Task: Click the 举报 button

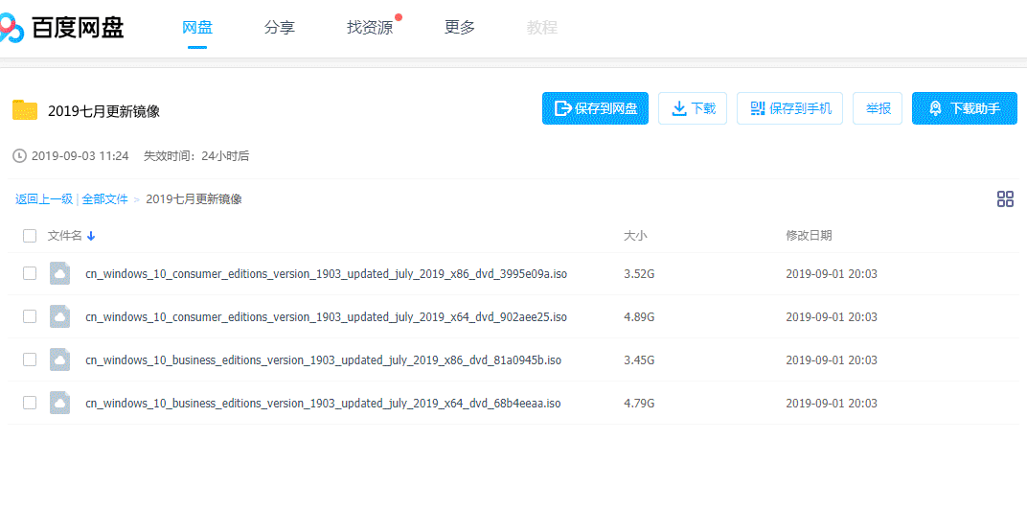Action: click(x=878, y=108)
